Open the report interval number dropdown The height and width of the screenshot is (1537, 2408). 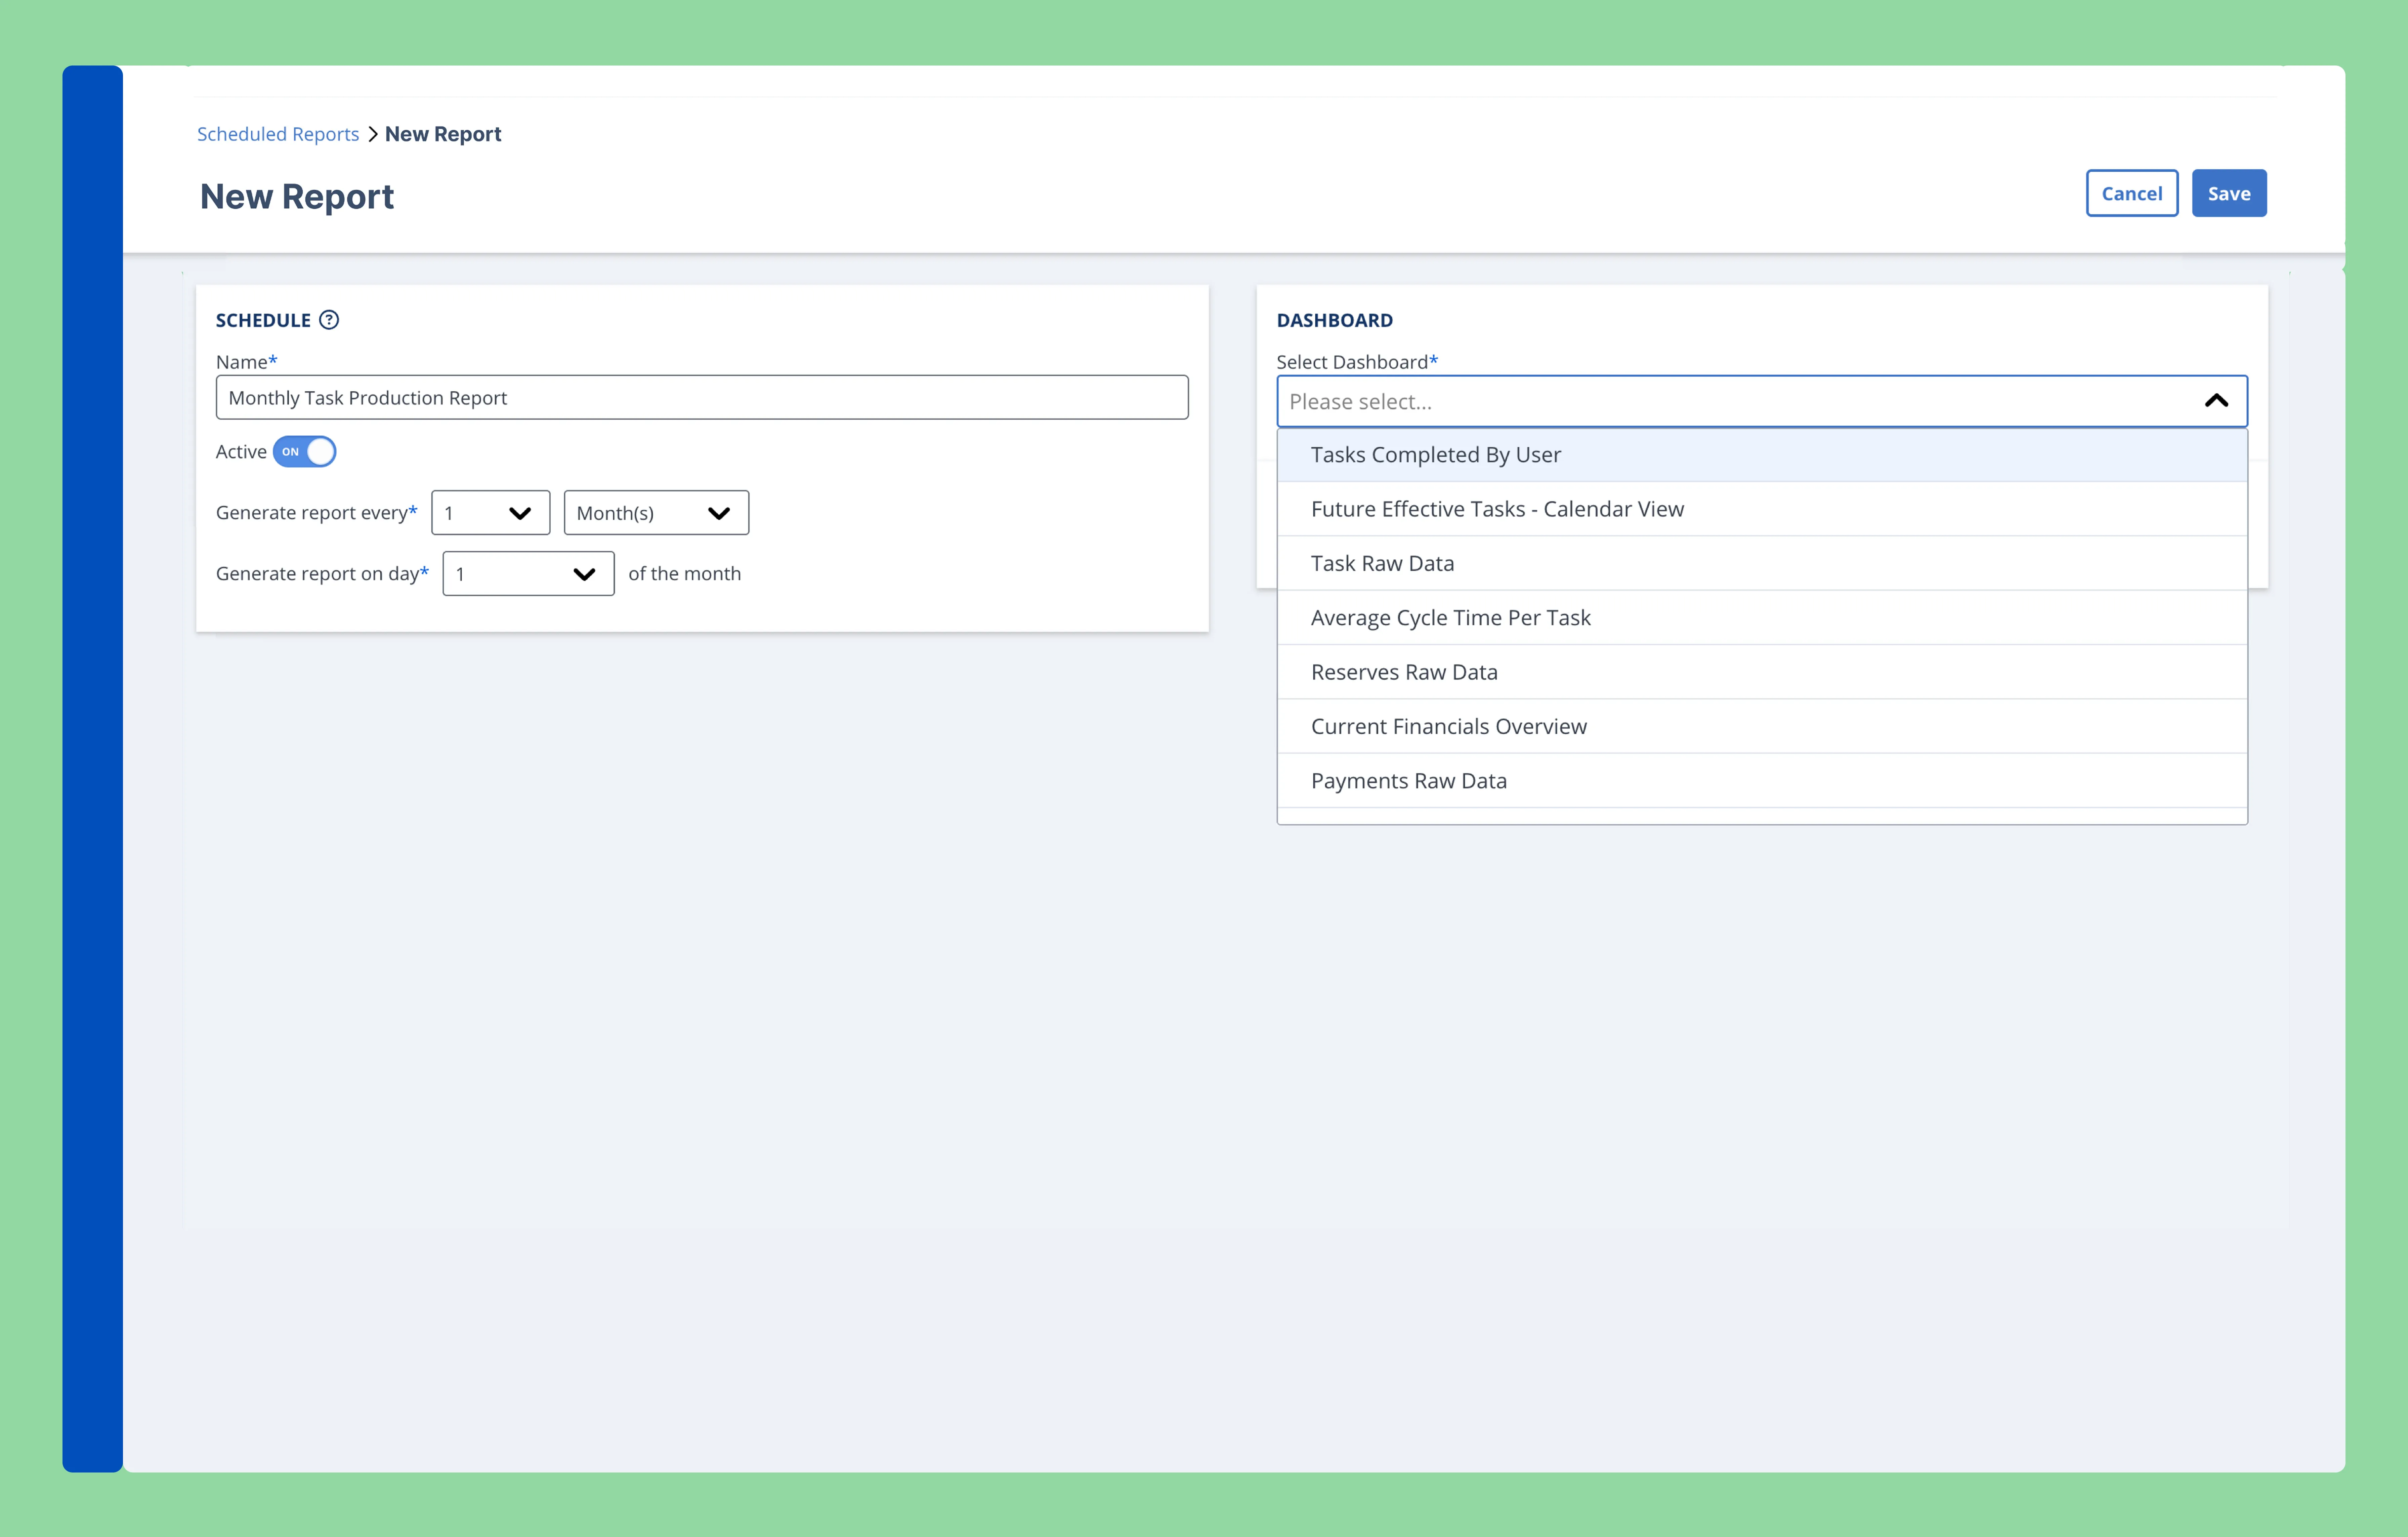click(x=490, y=513)
